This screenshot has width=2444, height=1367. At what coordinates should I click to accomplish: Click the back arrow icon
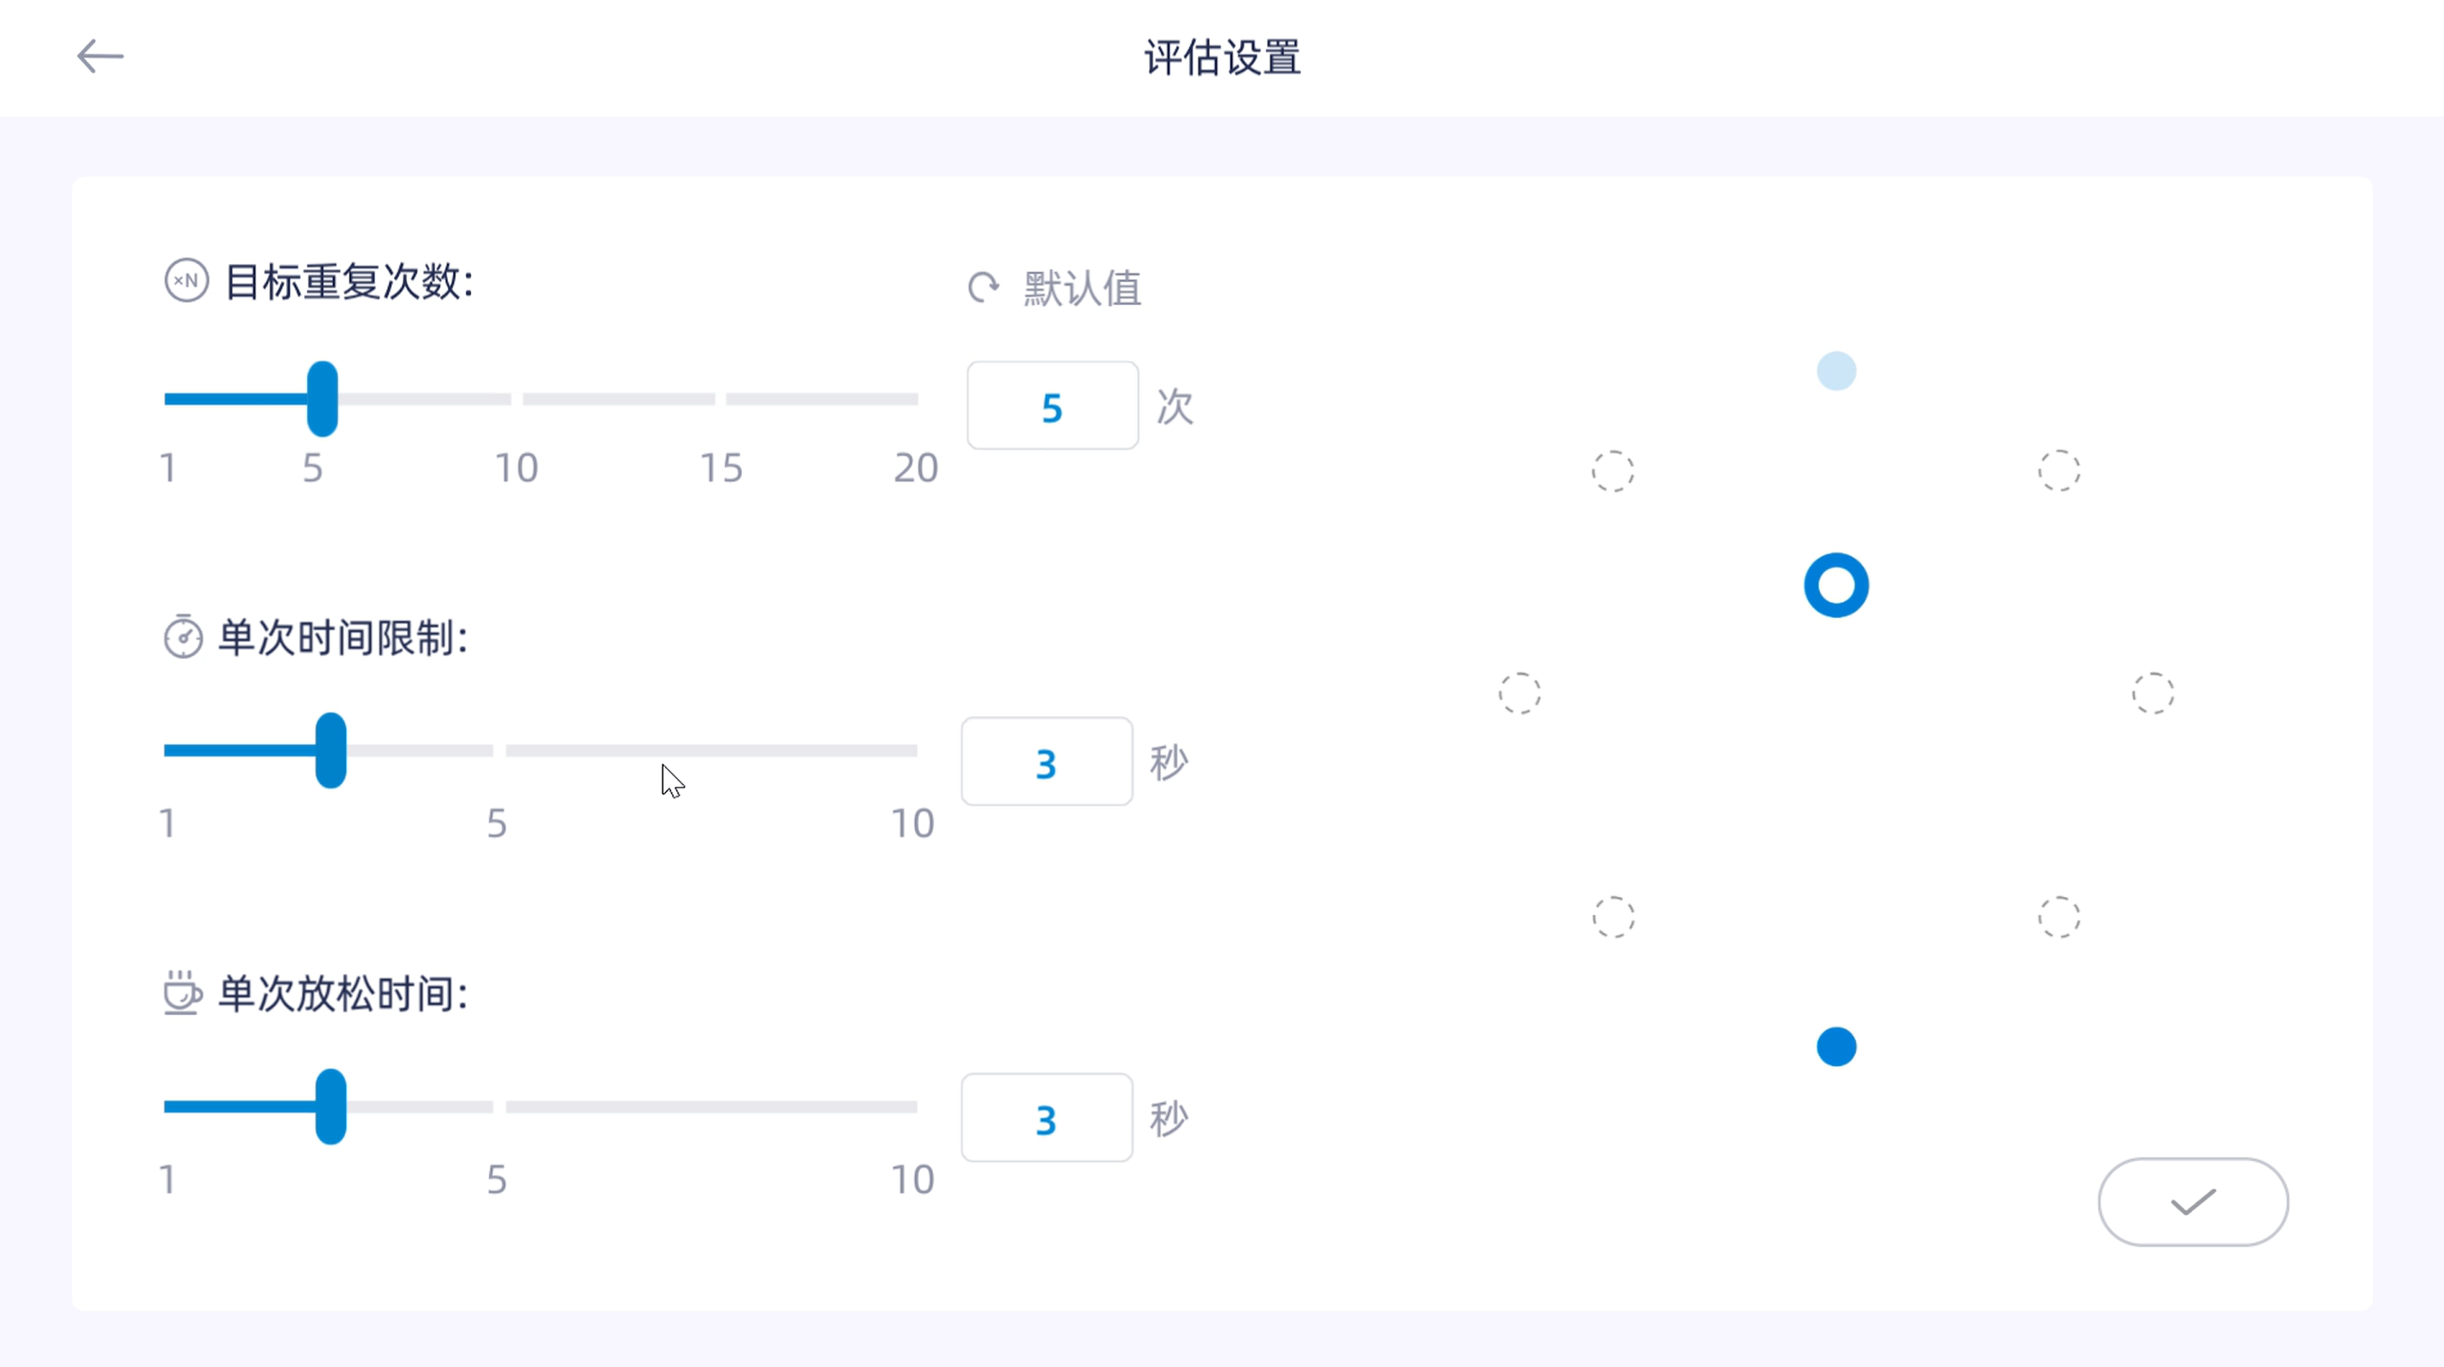pos(100,57)
